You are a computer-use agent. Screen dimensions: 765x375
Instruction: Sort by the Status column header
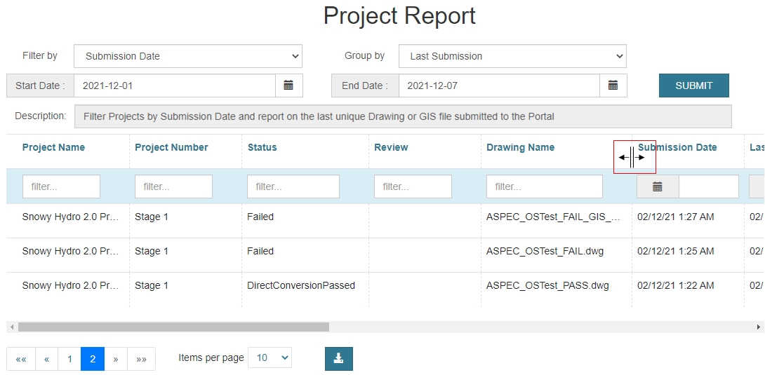pos(262,147)
